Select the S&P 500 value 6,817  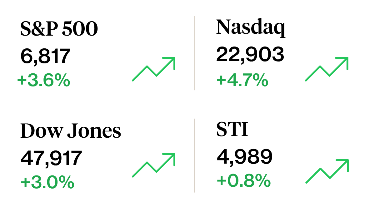point(46,56)
